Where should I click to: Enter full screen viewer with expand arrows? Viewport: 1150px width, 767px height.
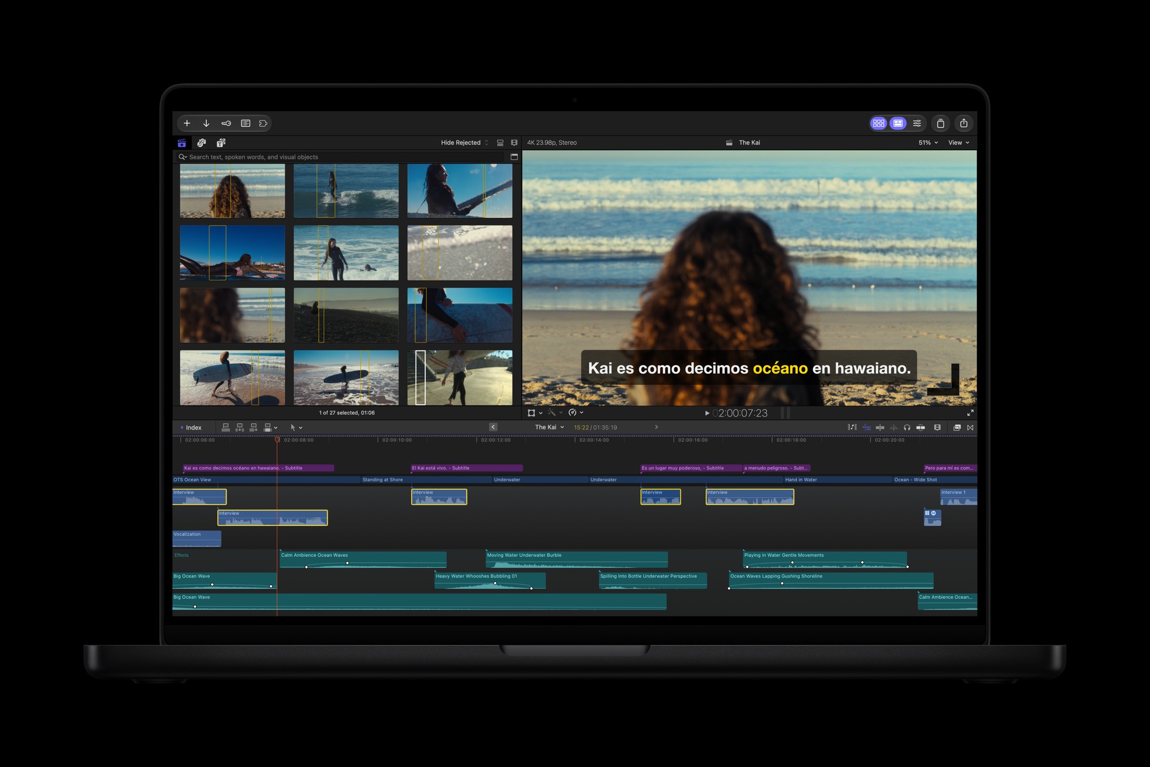(x=970, y=413)
